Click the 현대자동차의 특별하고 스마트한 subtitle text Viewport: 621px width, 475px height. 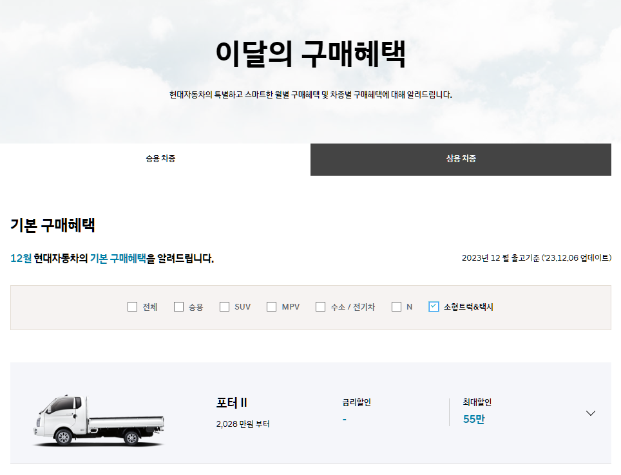pyautogui.click(x=310, y=95)
